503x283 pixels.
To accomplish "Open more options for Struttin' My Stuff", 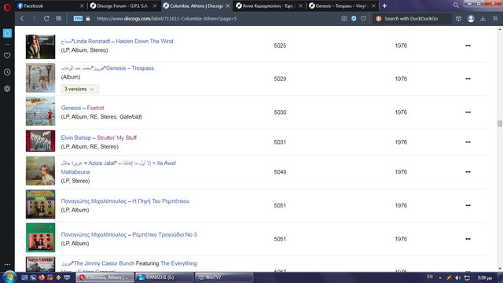I will [x=468, y=142].
